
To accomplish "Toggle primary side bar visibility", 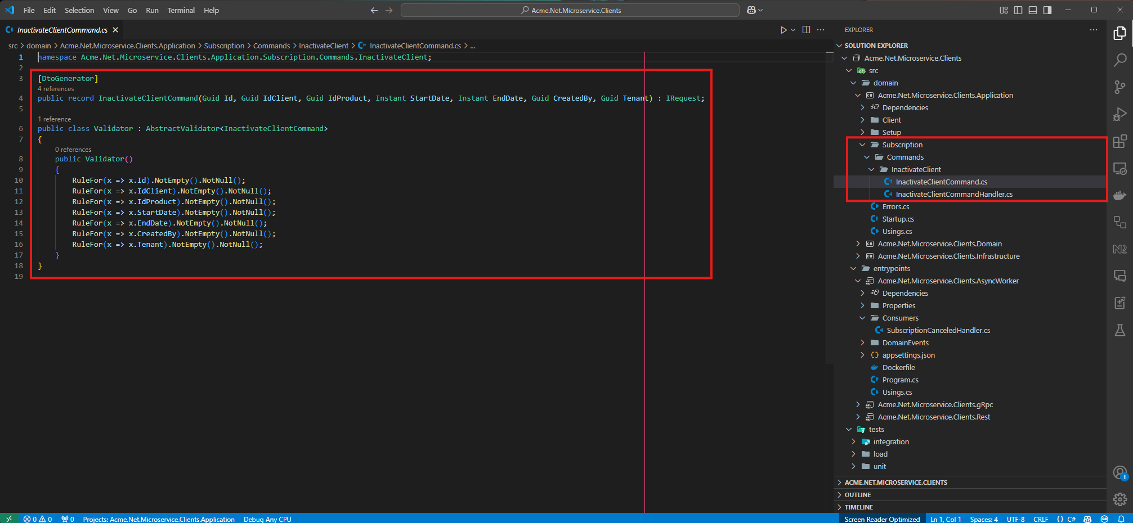I will coord(1018,10).
